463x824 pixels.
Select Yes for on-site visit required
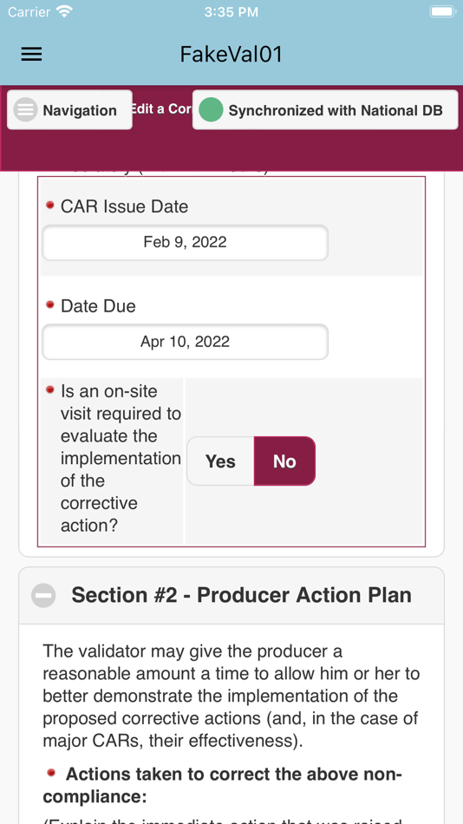[221, 461]
